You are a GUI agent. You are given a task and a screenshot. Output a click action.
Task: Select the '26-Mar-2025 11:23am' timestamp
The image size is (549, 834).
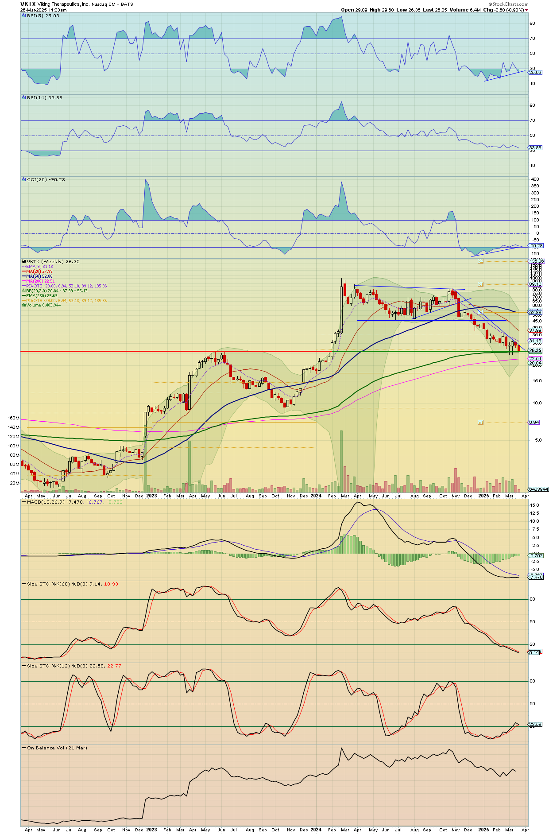(x=43, y=10)
